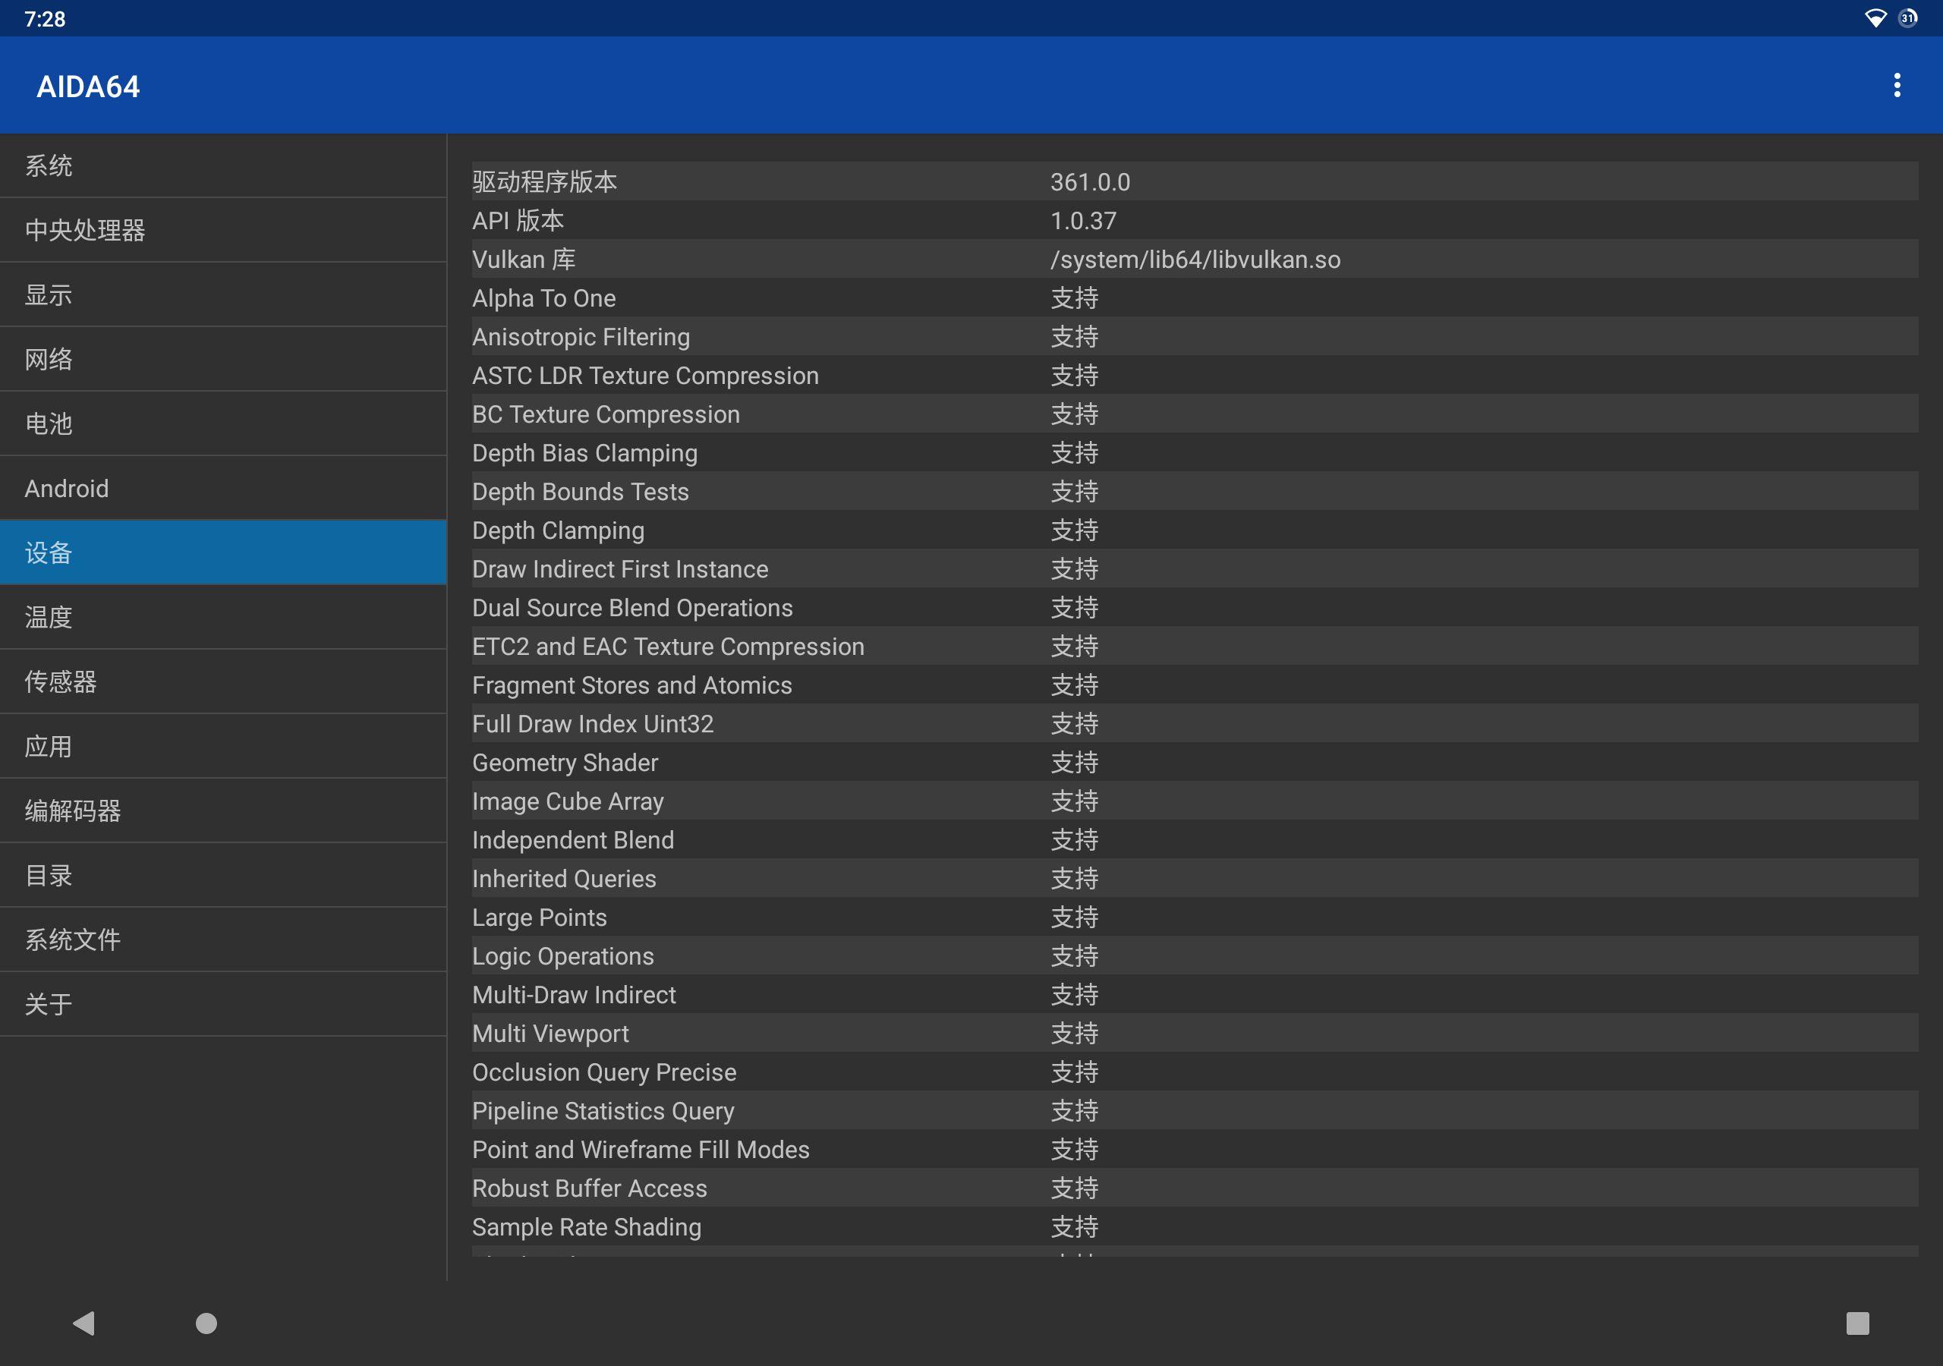Open the 关于 page
The width and height of the screenshot is (1943, 1366).
[222, 1004]
